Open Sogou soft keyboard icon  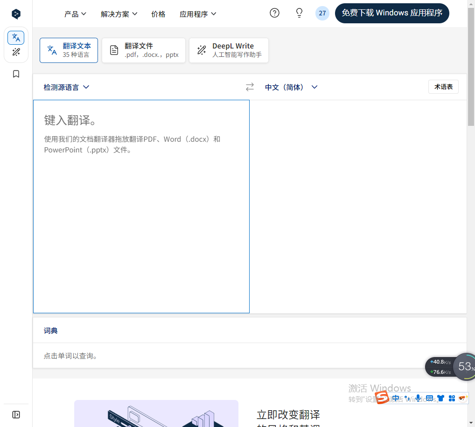pos(429,398)
